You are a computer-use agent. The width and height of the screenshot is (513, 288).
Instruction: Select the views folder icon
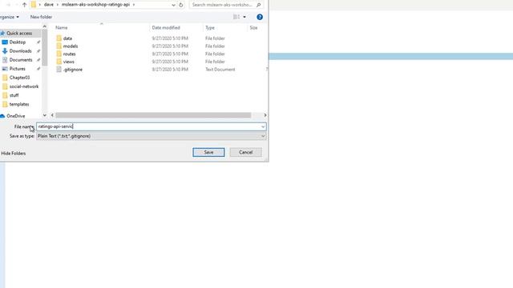[59, 62]
